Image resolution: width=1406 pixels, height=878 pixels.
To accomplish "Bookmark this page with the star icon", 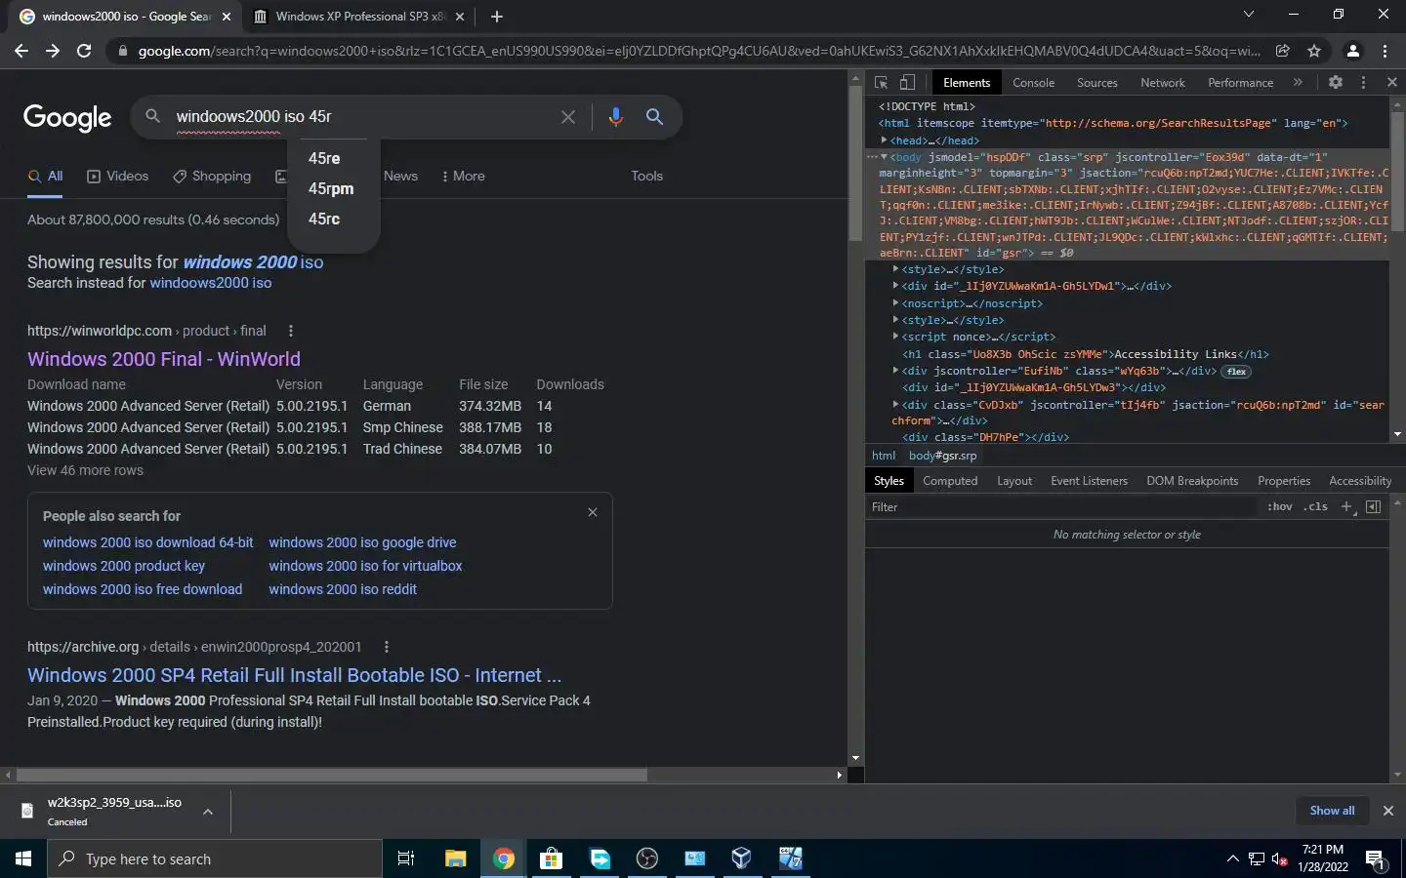I will [1314, 51].
